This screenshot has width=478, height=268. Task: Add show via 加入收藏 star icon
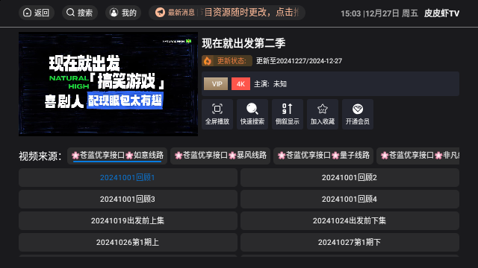pyautogui.click(x=323, y=114)
